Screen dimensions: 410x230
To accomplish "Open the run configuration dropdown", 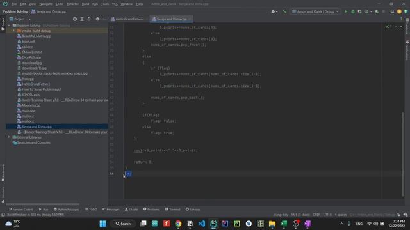I will (316, 11).
